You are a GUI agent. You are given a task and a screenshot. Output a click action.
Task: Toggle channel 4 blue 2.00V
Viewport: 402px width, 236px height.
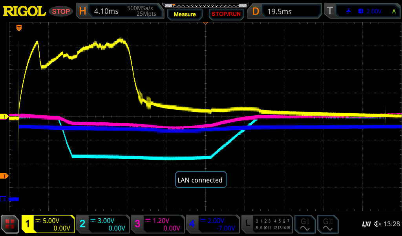pos(212,224)
